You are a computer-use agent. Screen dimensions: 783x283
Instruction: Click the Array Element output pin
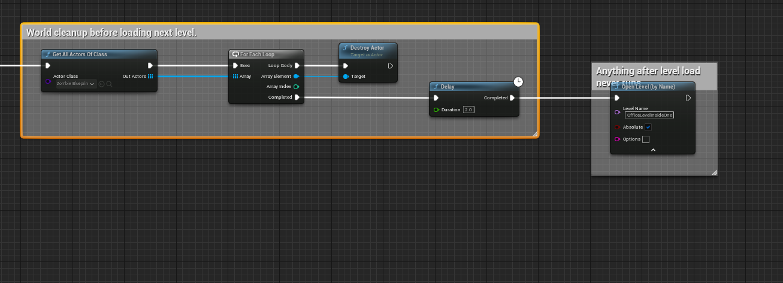tap(297, 77)
